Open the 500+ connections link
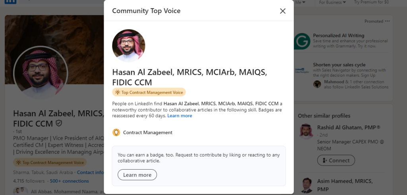 70,181
